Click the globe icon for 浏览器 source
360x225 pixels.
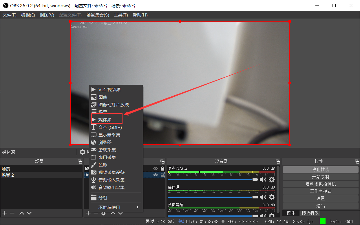93,142
